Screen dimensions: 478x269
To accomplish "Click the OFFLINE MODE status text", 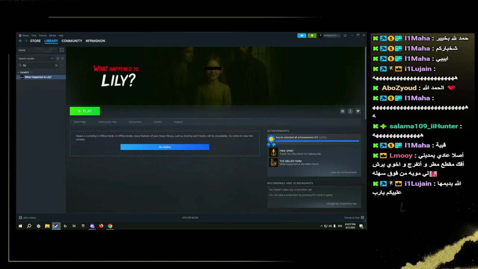I will point(190,217).
